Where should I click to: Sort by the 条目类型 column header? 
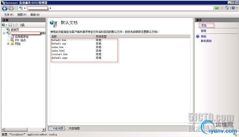click(103, 36)
